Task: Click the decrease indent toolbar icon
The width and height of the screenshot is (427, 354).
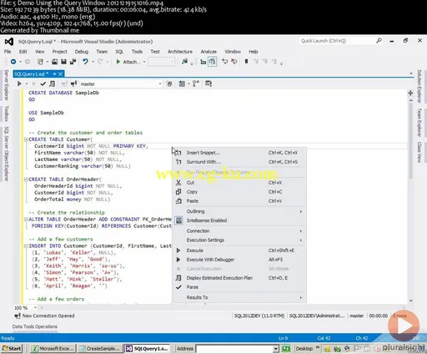Action: point(203,62)
